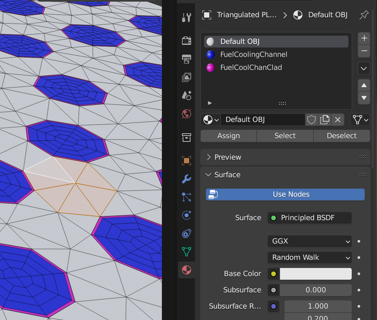The image size is (377, 320).
Task: Open the Object Data mesh tab
Action: (187, 252)
